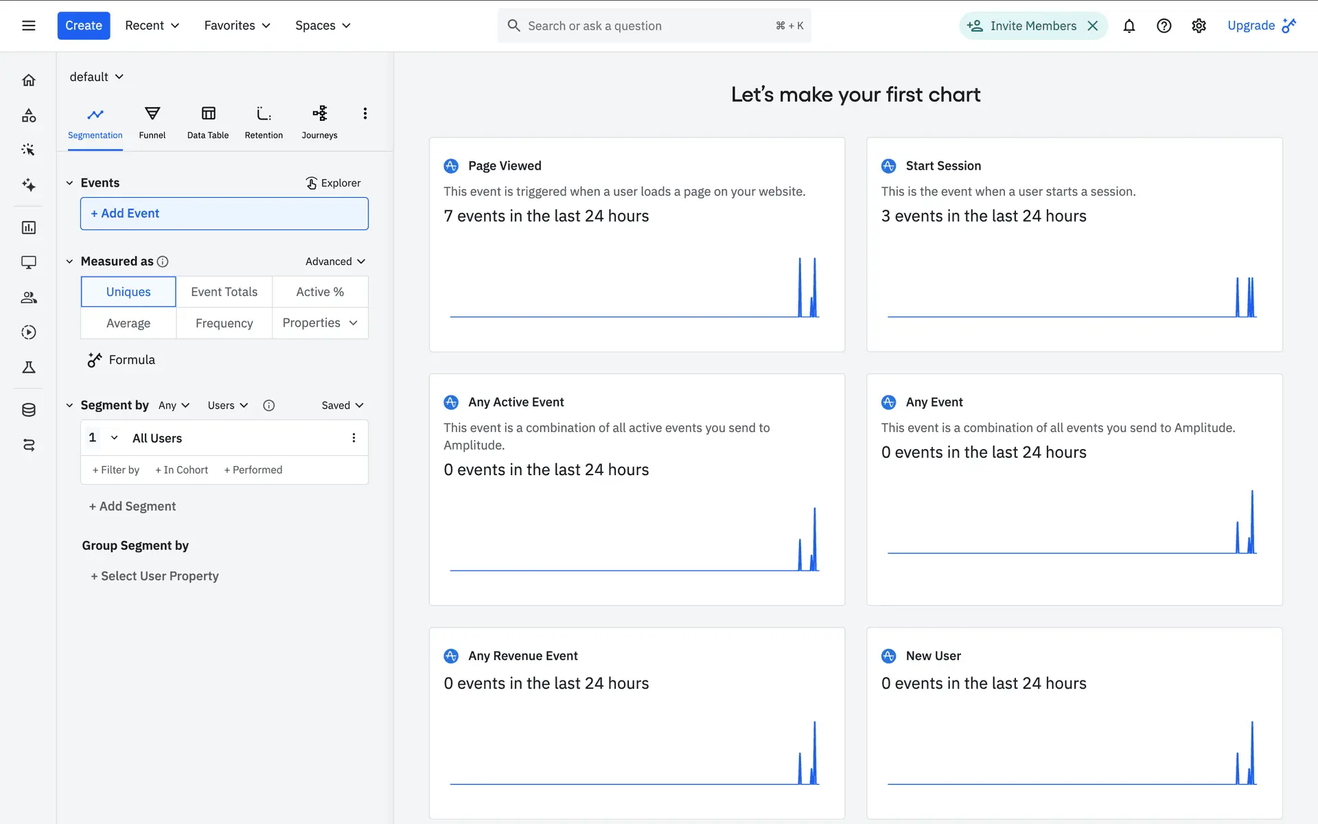Image resolution: width=1318 pixels, height=824 pixels.
Task: Select the Uniques measurement option
Action: tap(128, 292)
